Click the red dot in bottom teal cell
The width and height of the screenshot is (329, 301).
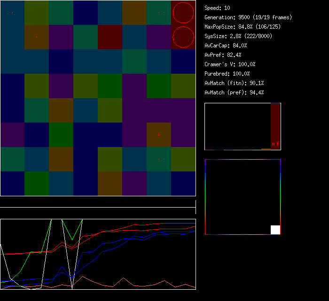coord(159,159)
